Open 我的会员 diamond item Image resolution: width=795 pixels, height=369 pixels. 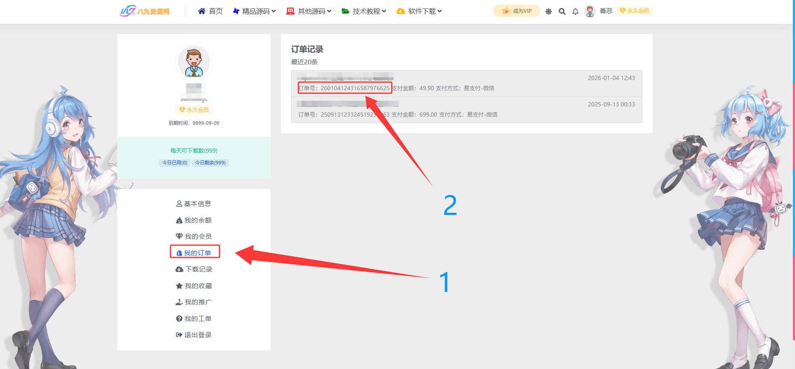194,237
